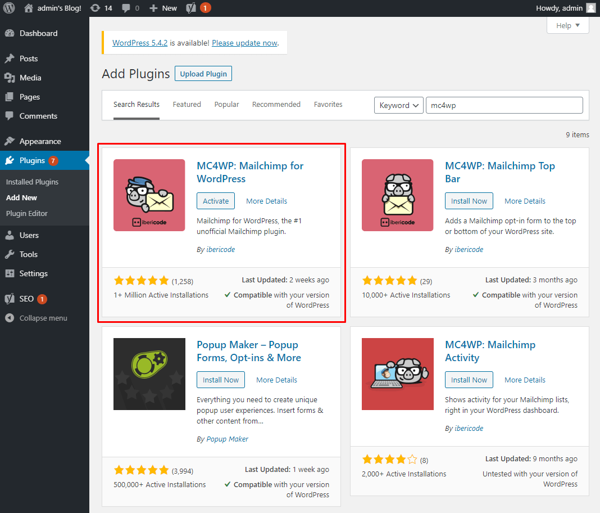Click ibericode author link under Mailchimp for WordPress

coord(220,249)
